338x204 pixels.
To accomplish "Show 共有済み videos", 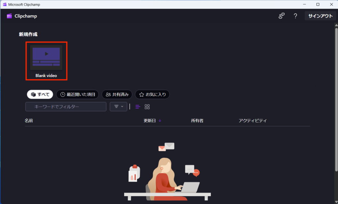I will click(x=117, y=94).
